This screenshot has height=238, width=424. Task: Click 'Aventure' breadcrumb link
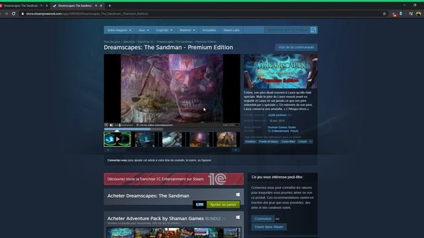click(129, 42)
